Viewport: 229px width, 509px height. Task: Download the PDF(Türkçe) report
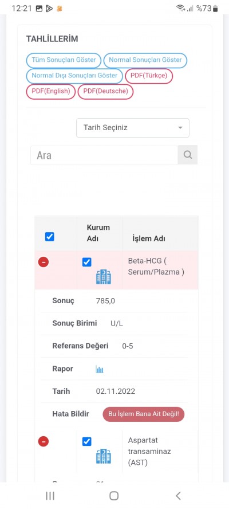click(x=149, y=76)
